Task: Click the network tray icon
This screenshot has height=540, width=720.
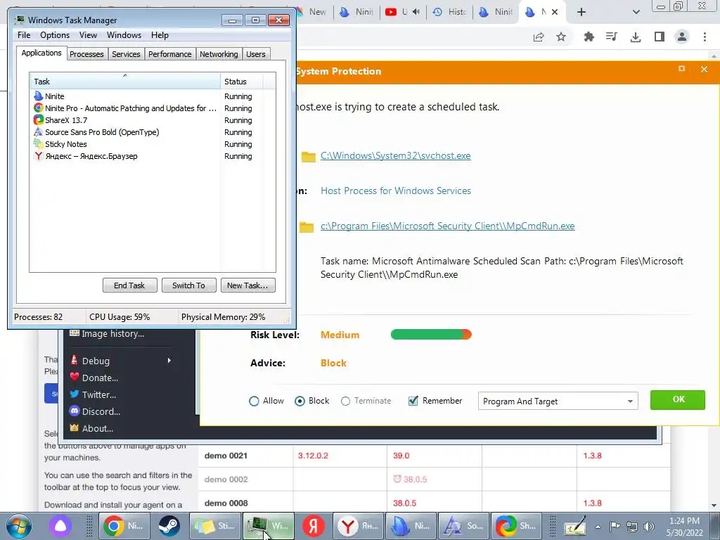Action: pyautogui.click(x=632, y=527)
